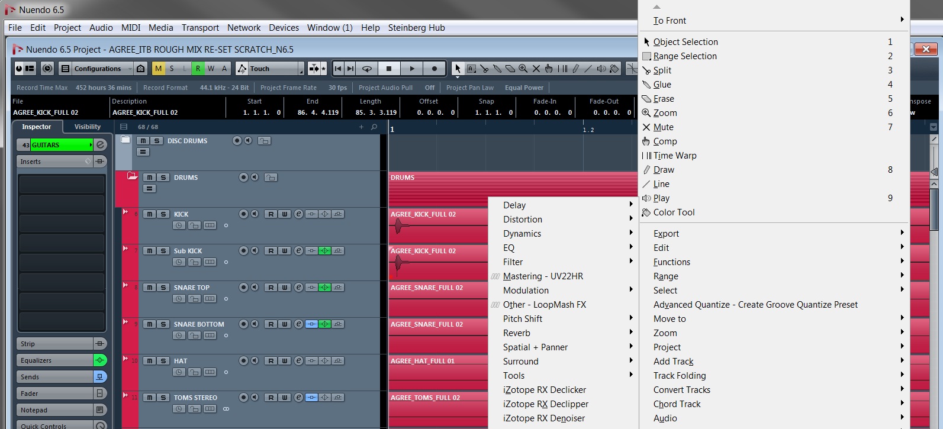
Task: Pick the Erase tool in the context menu
Action: coord(663,99)
